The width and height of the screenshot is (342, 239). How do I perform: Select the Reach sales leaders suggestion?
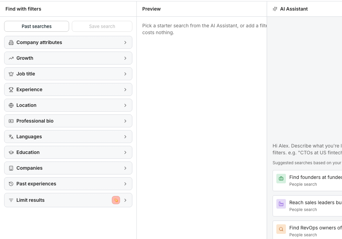(307, 206)
